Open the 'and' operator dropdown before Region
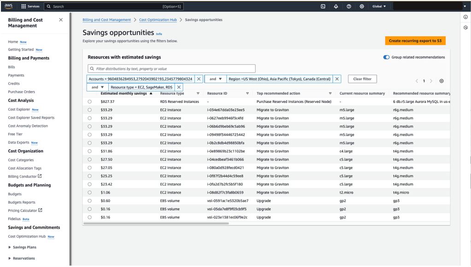Image resolution: width=471 pixels, height=267 pixels. click(215, 79)
